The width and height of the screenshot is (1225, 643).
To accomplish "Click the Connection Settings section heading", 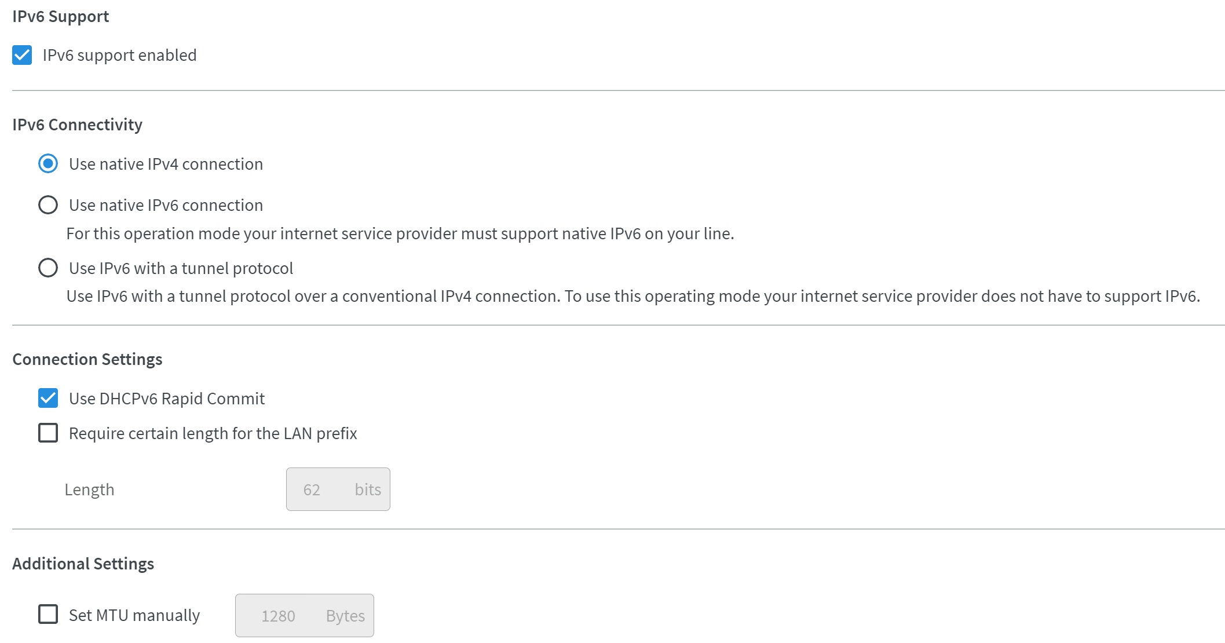I will 87,359.
